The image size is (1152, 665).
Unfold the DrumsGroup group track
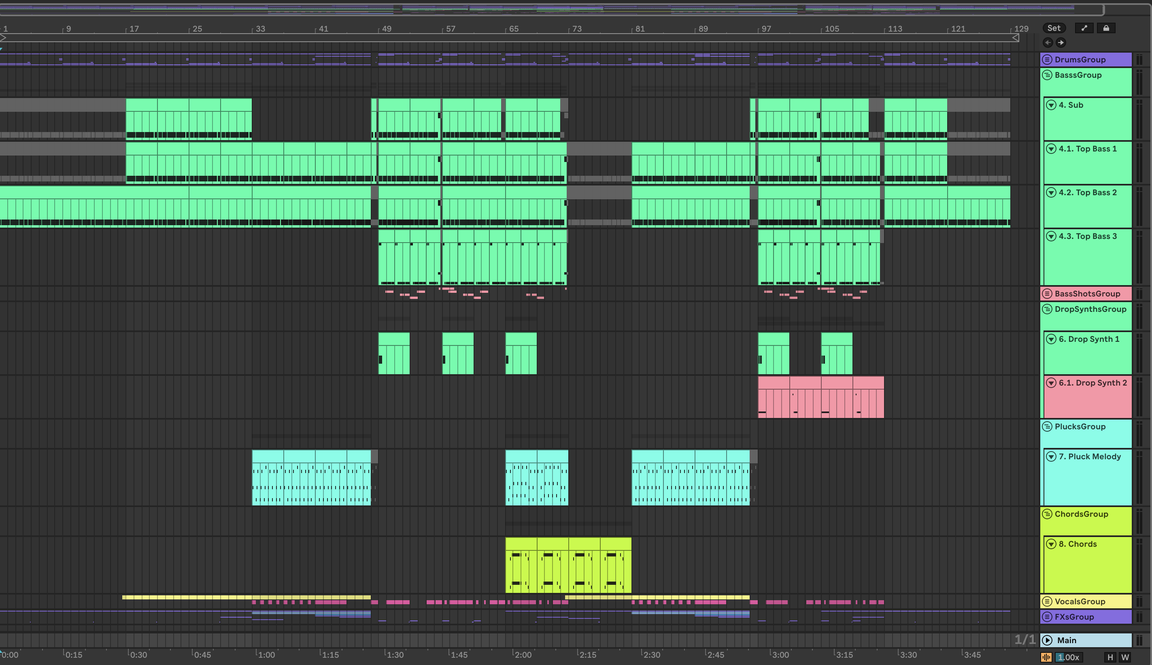tap(1048, 60)
